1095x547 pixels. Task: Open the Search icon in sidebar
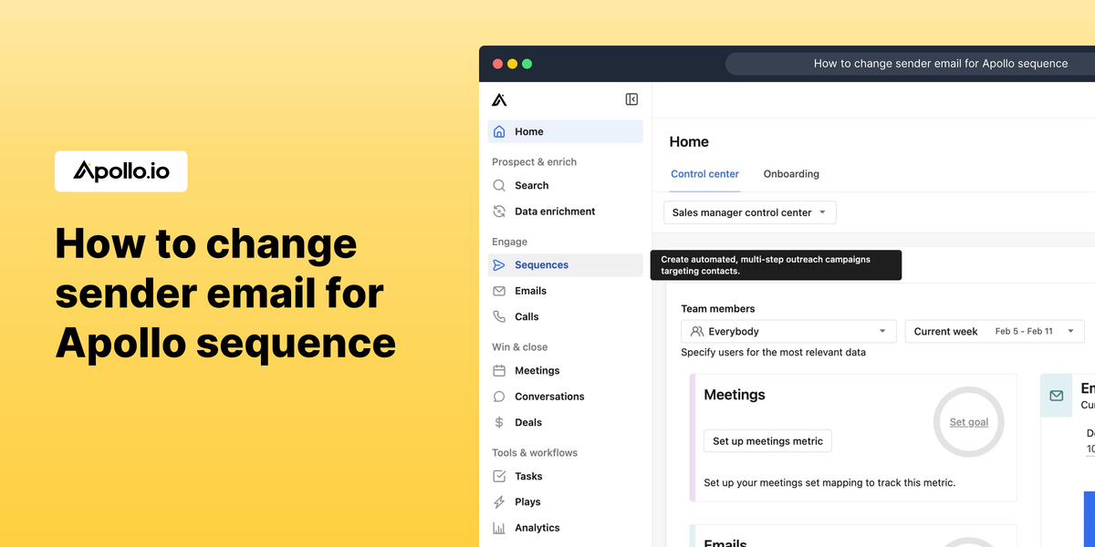499,185
